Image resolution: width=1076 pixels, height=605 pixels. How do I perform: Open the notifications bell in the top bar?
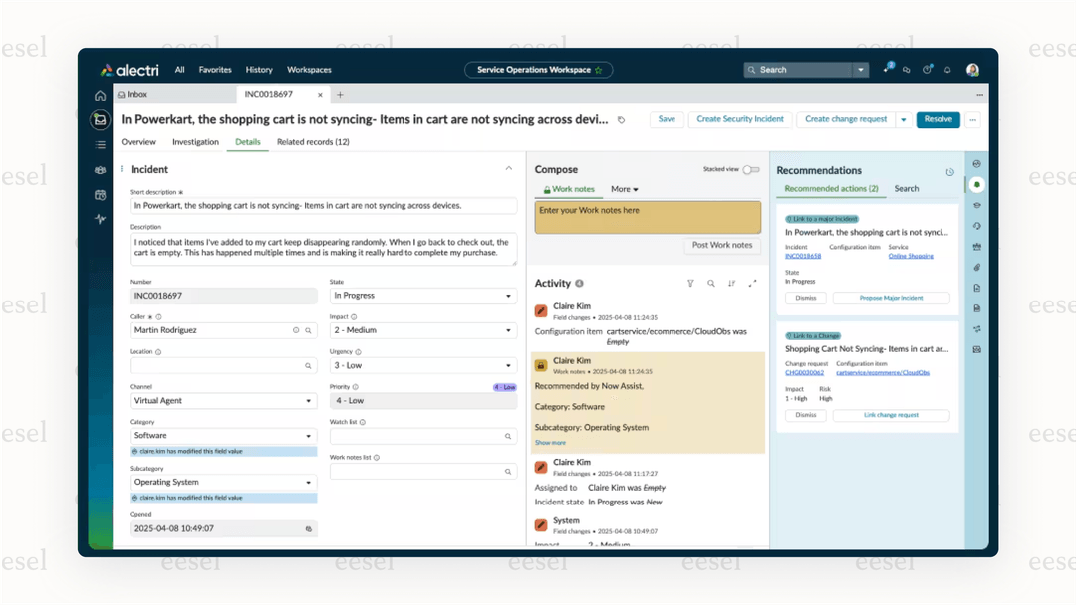pyautogui.click(x=946, y=69)
